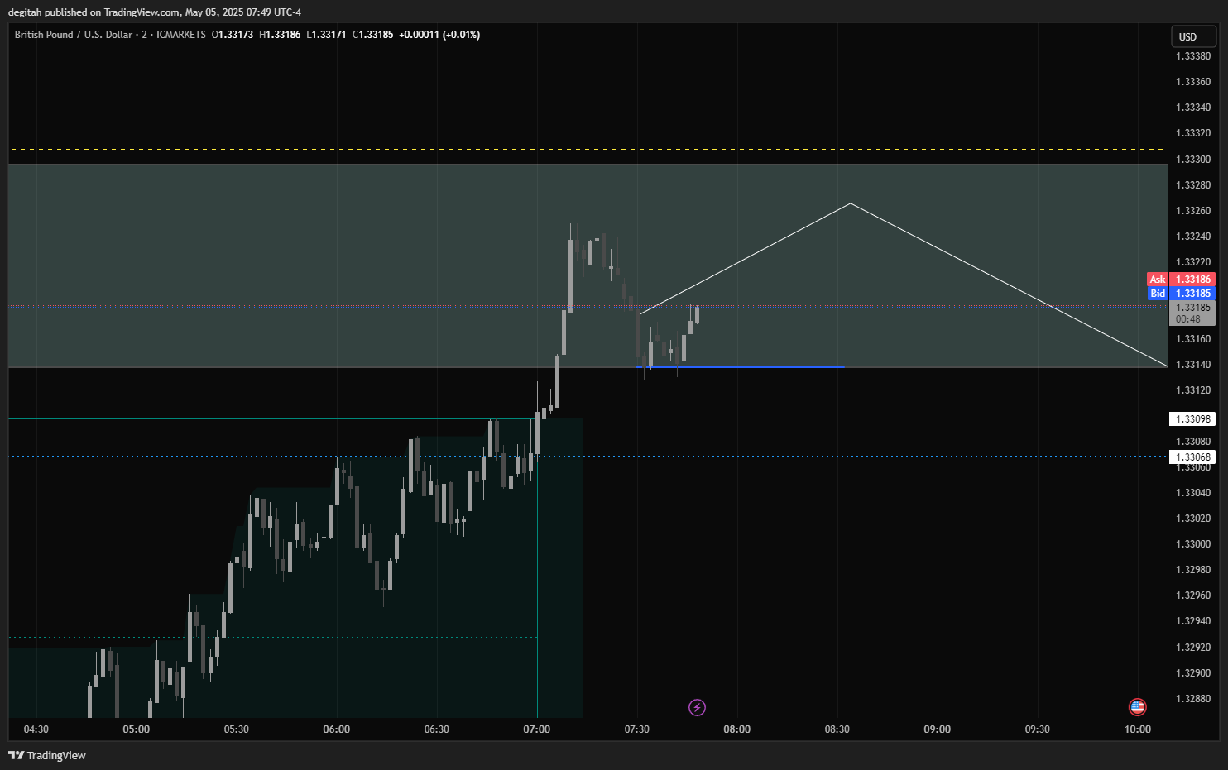1228x770 pixels.
Task: Click the Bid price label 1.33185
Action: (x=1181, y=294)
